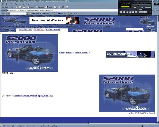This screenshot has height=127, width=159.
Task: Click the Mail toolbar icon
Action: click(x=55, y=7)
